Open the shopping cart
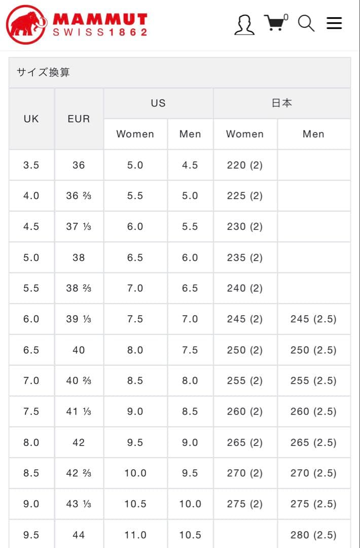Image resolution: width=360 pixels, height=548 pixels. [x=274, y=23]
